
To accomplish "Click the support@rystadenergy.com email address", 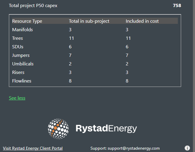I will pyautogui.click(x=133, y=148).
